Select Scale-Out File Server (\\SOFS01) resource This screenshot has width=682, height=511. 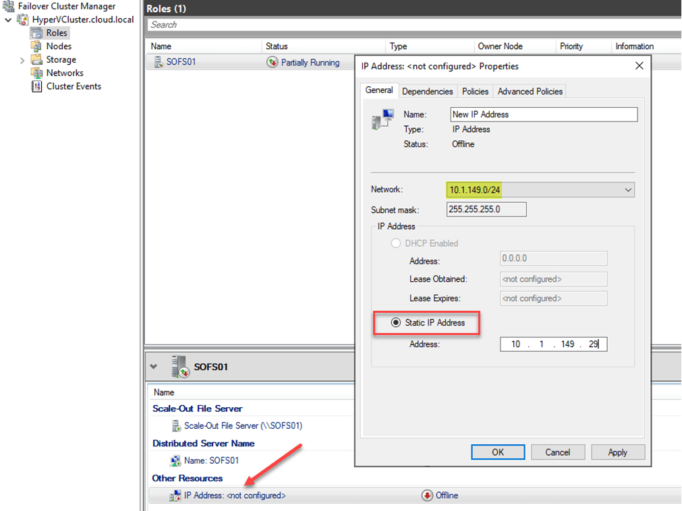[243, 426]
